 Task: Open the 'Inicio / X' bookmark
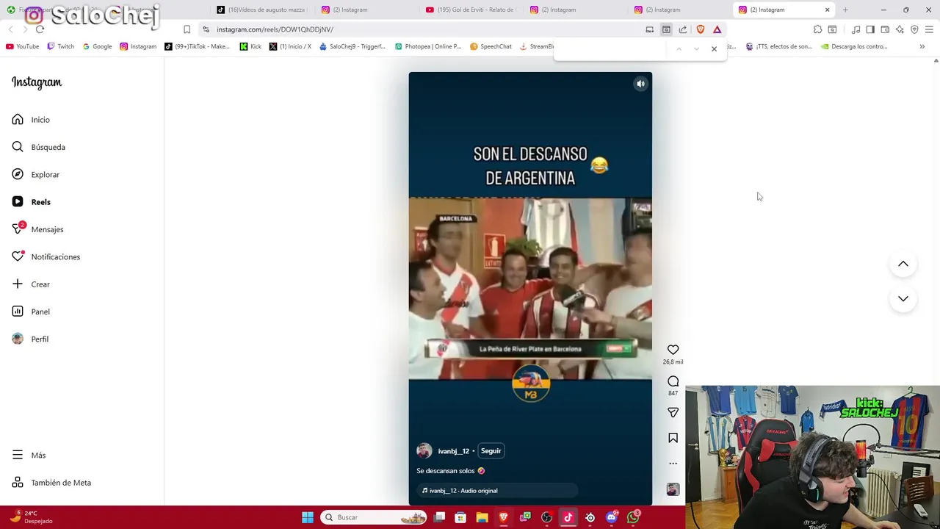[290, 46]
